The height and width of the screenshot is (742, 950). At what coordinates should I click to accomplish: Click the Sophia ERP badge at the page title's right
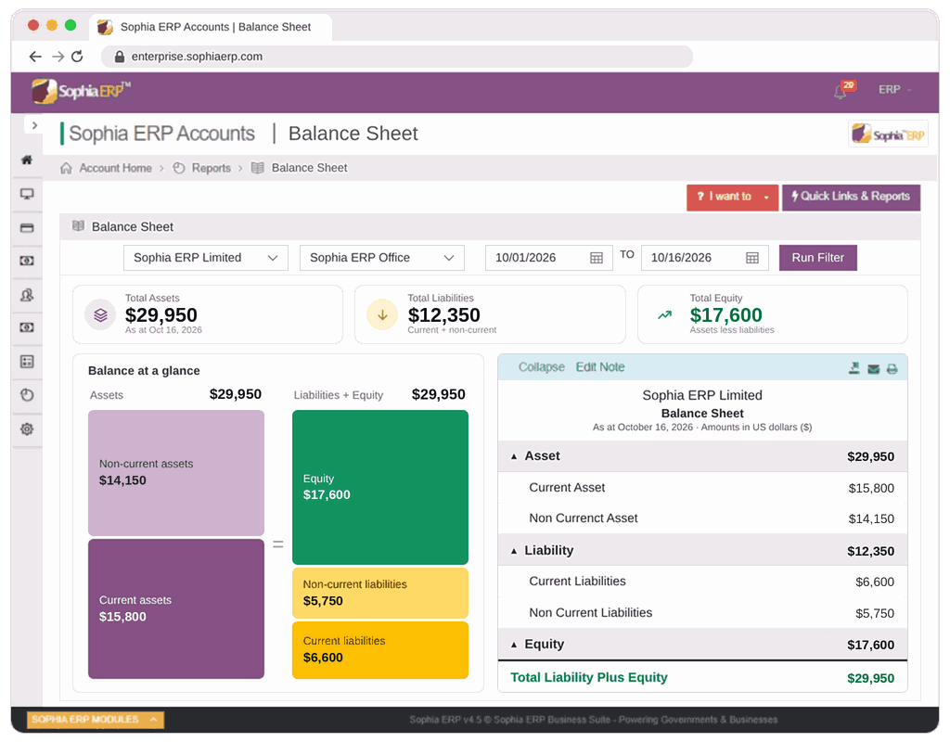click(x=888, y=134)
